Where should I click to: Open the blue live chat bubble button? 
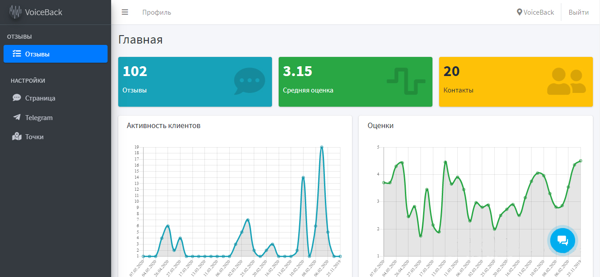click(562, 241)
